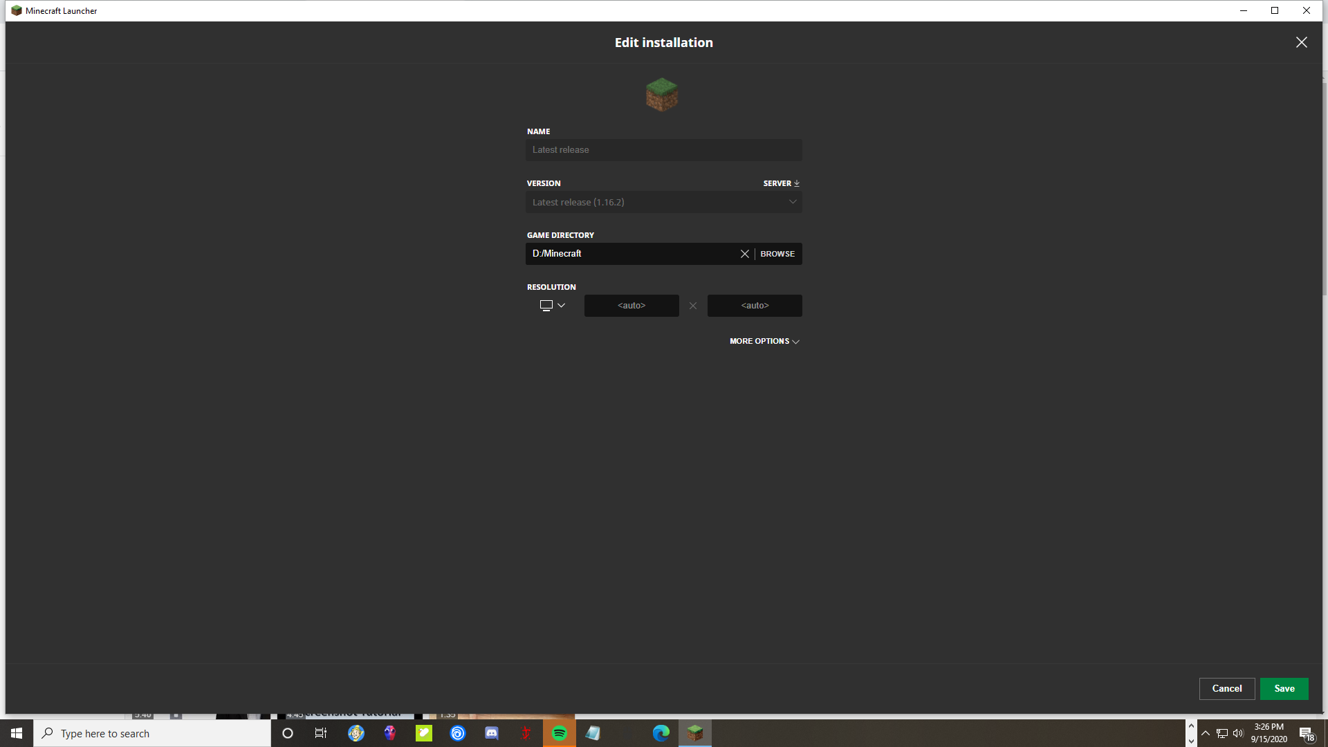
Task: Click the taskbar toolbar scroll up arrow
Action: pos(1191,726)
